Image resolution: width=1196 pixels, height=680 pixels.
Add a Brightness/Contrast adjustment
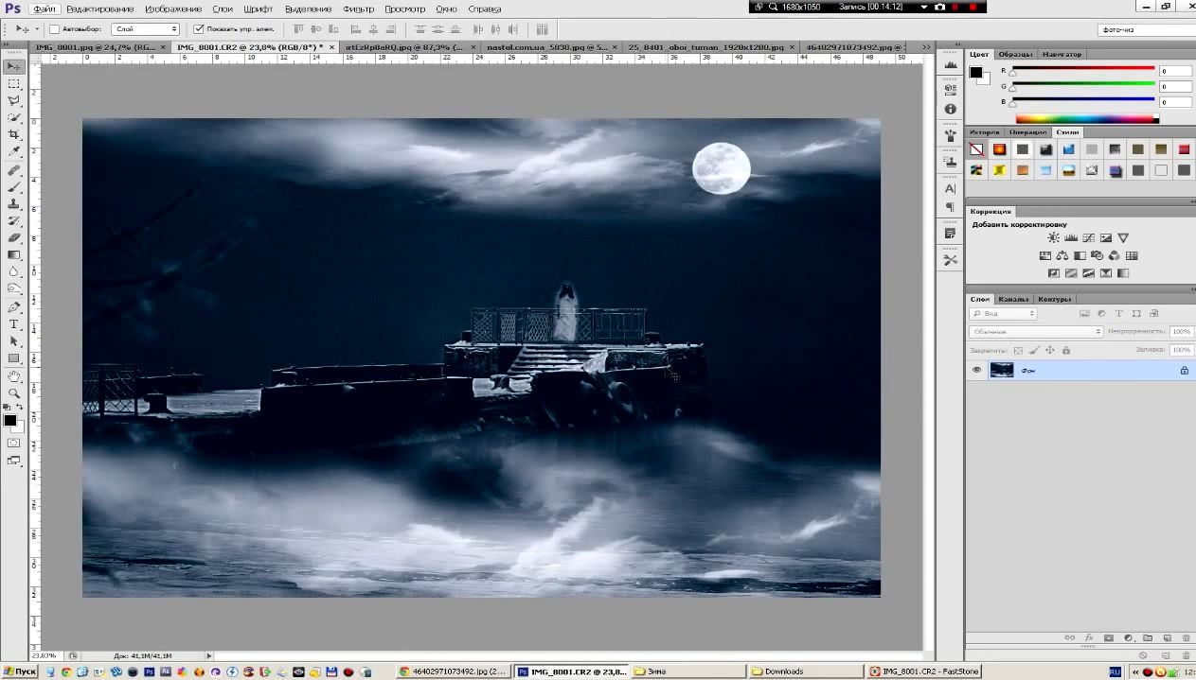(1053, 238)
